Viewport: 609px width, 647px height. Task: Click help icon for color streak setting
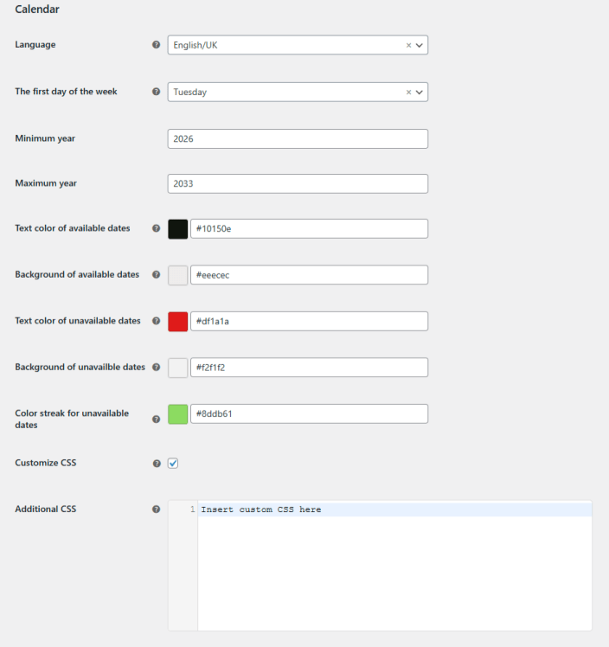click(156, 419)
